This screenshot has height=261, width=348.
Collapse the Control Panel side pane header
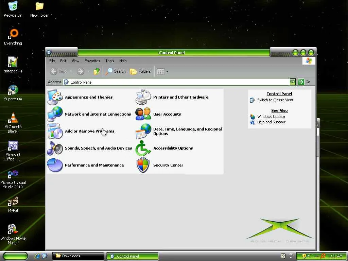[279, 94]
